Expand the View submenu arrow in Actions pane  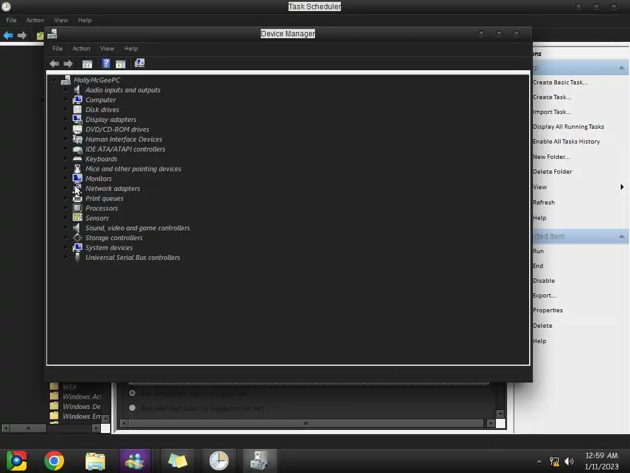click(622, 187)
